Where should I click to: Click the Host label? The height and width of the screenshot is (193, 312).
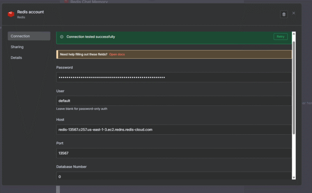60,120
